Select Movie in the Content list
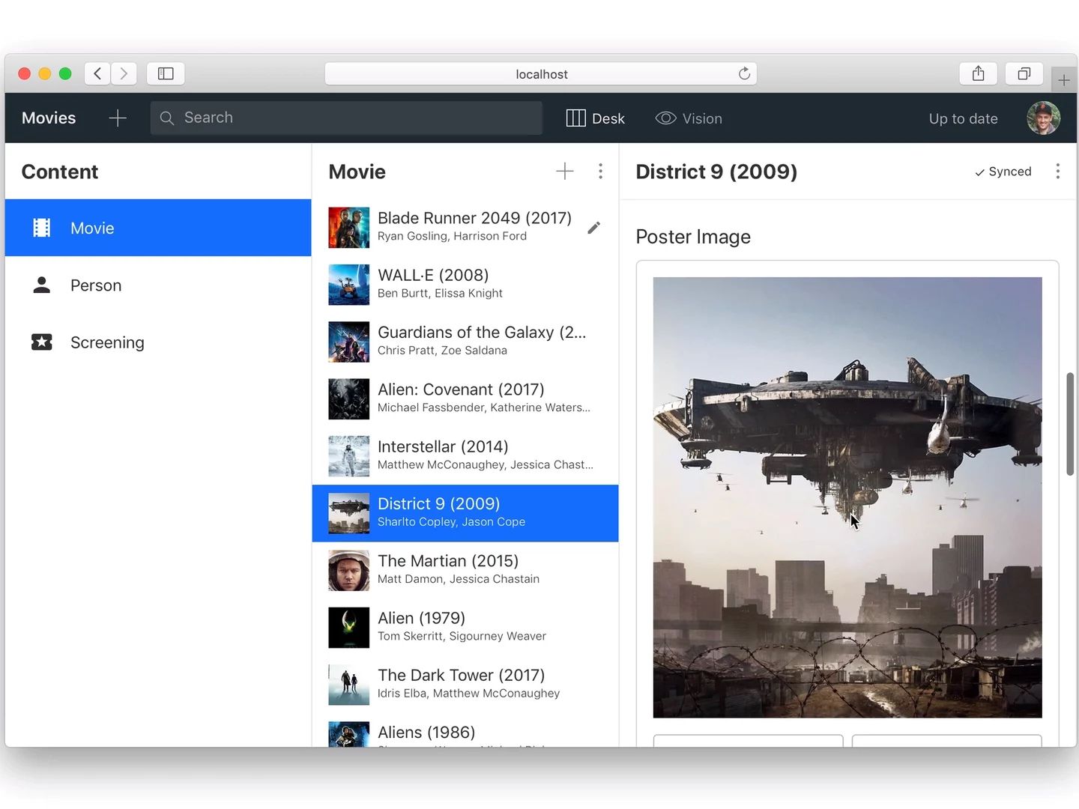 pyautogui.click(x=158, y=228)
